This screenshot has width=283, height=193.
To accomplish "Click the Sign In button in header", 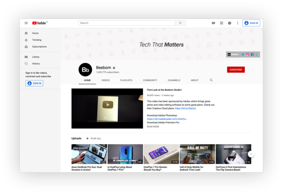I will pyautogui.click(x=251, y=23).
